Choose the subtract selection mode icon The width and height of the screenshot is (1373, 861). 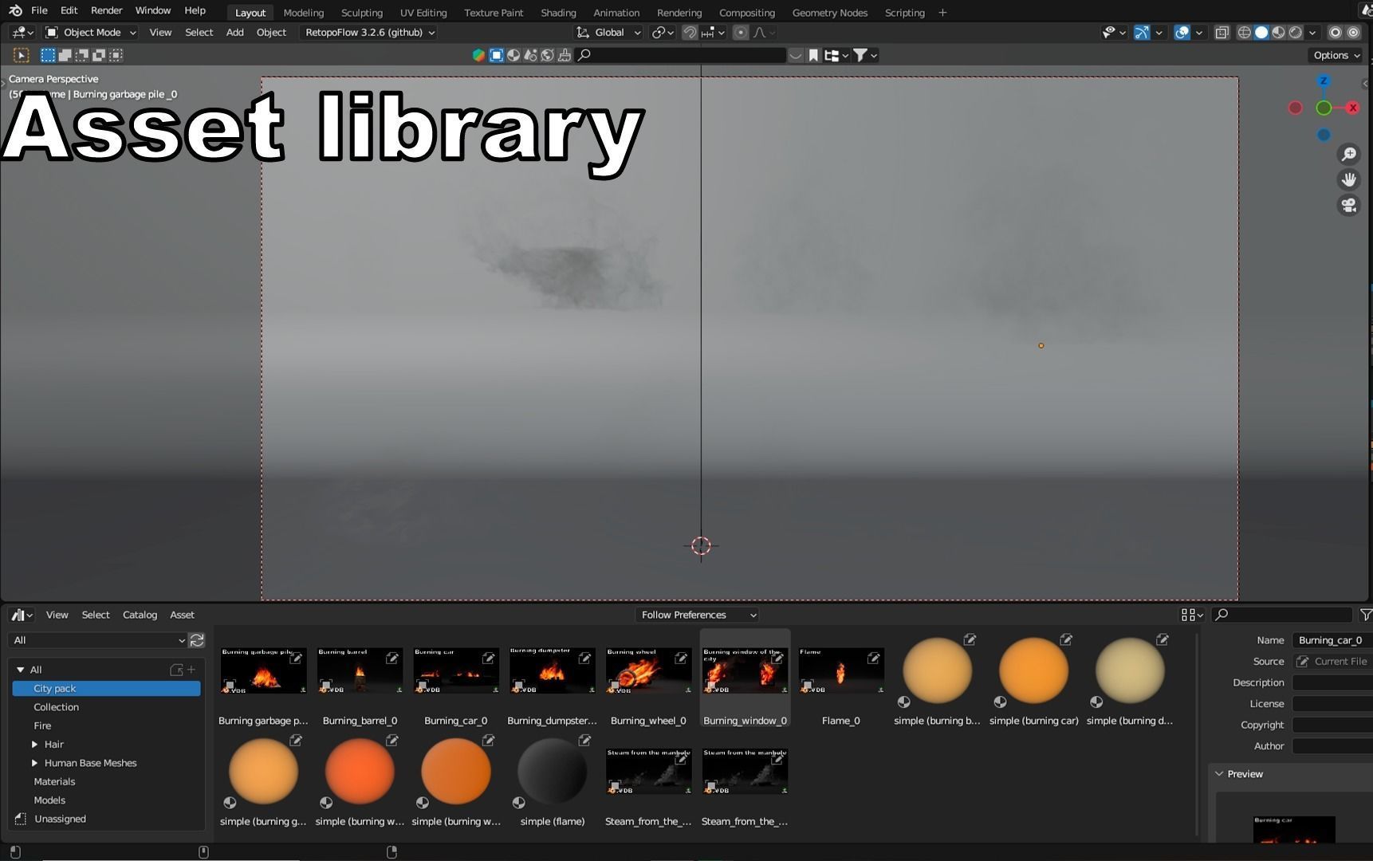(81, 55)
